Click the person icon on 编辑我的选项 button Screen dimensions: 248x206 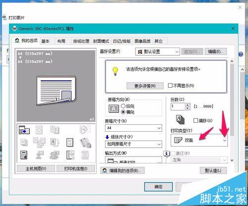coord(105,170)
